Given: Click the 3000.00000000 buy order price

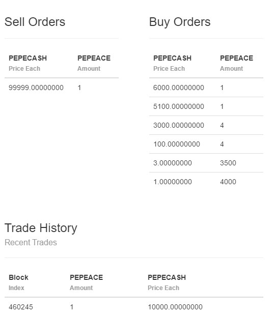Looking at the screenshot, I should pyautogui.click(x=179, y=125).
